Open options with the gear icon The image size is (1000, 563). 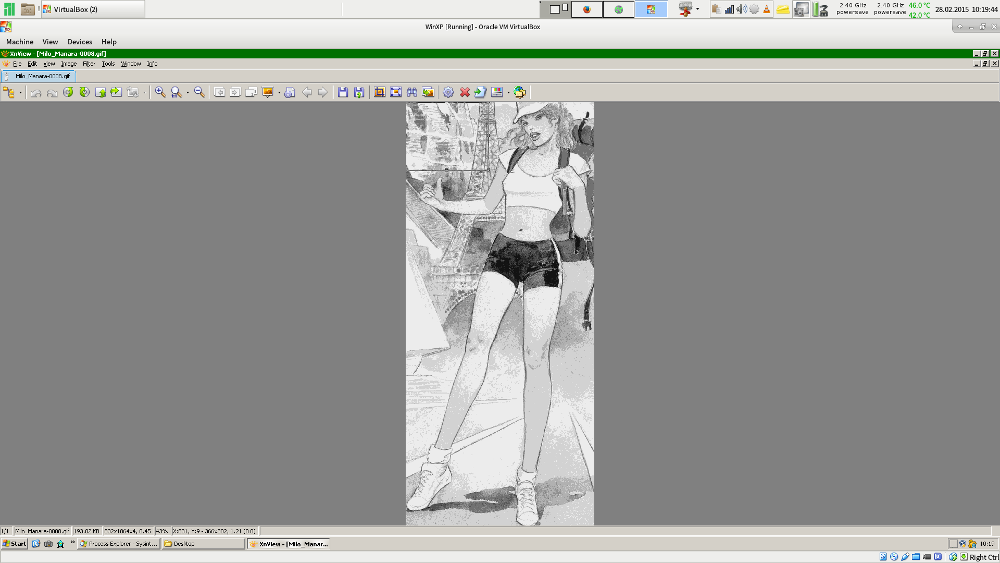tap(448, 92)
